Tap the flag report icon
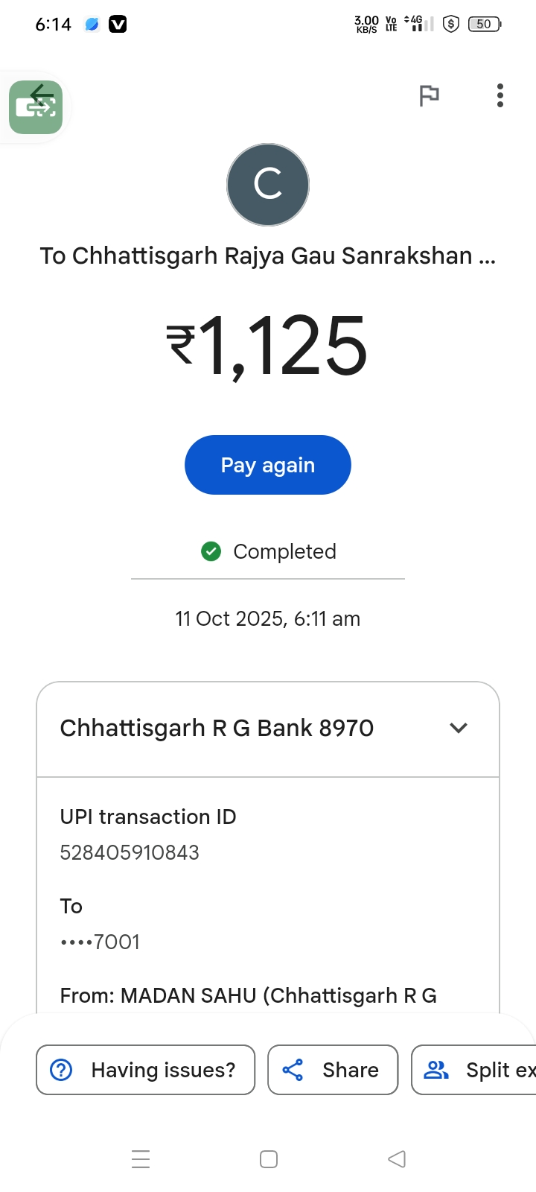536x1192 pixels. click(429, 95)
